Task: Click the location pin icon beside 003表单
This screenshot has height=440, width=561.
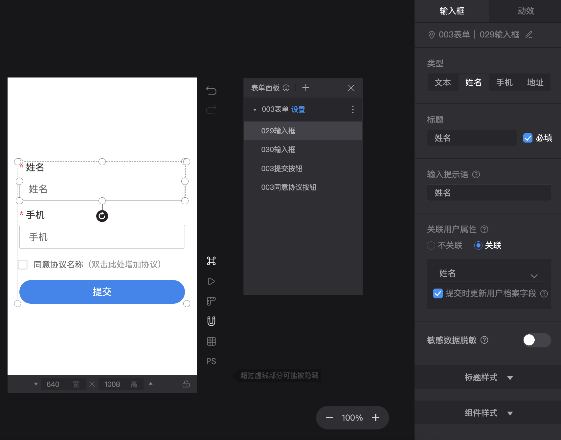Action: pos(432,35)
